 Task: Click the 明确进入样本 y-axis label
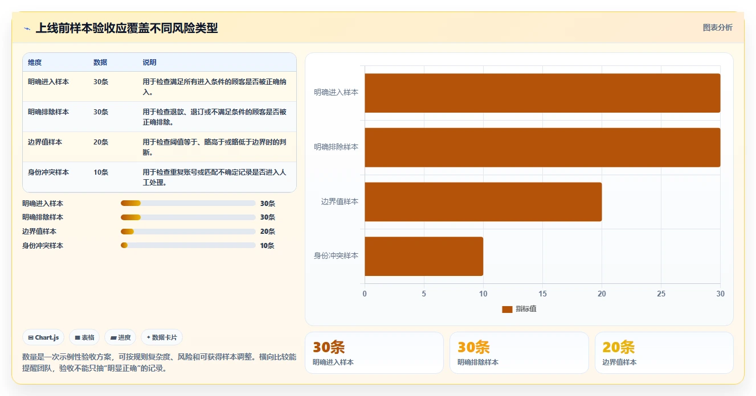coord(336,92)
